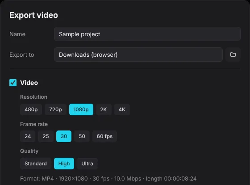250x185 pixels.
Task: Choose the 30 frame rate option
Action: (x=64, y=136)
